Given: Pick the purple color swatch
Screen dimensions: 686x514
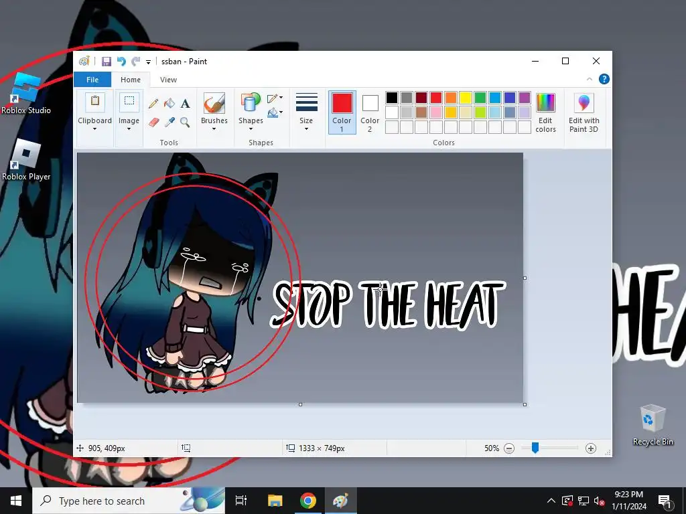Looking at the screenshot, I should coord(525,98).
